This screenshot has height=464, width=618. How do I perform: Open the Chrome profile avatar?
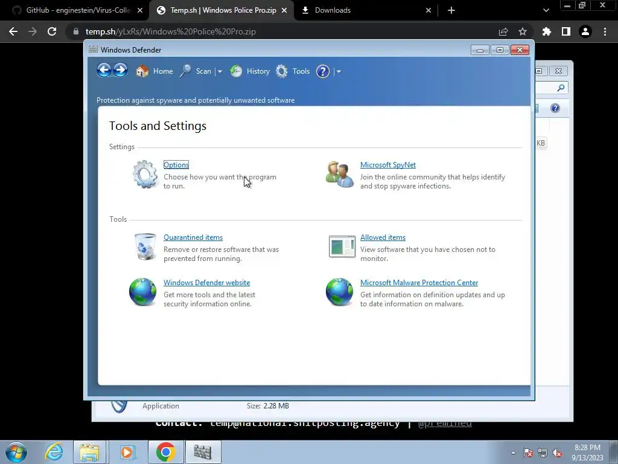[x=585, y=31]
